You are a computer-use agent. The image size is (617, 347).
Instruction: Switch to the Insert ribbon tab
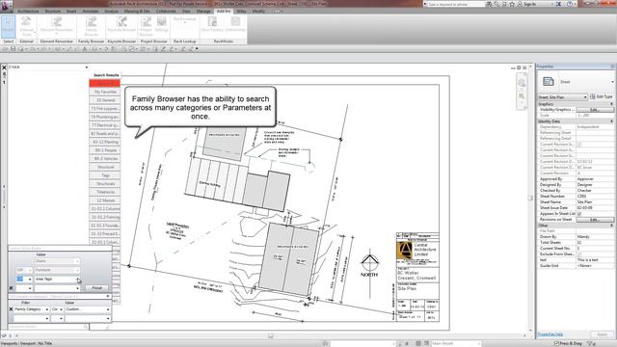pos(71,12)
